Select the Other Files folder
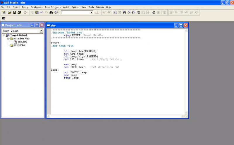Viewport: 234px width, 145px height. 19,45
